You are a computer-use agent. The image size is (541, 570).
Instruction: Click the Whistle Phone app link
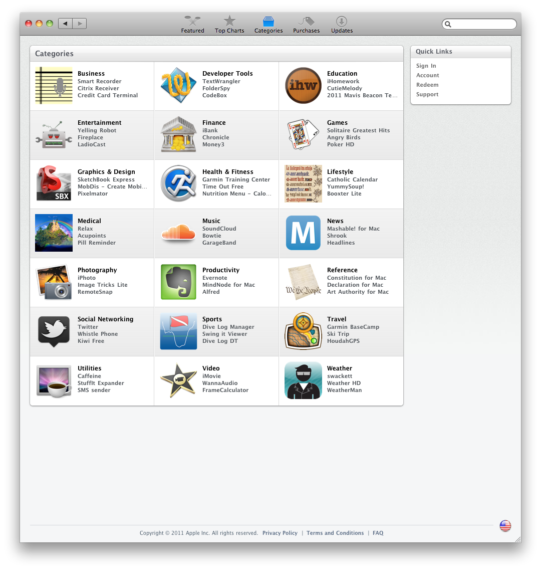[x=97, y=334]
